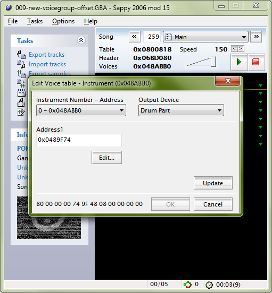Click the Sappy app icon in title bar
Image resolution: width=272 pixels, height=293 pixels.
(9, 7)
